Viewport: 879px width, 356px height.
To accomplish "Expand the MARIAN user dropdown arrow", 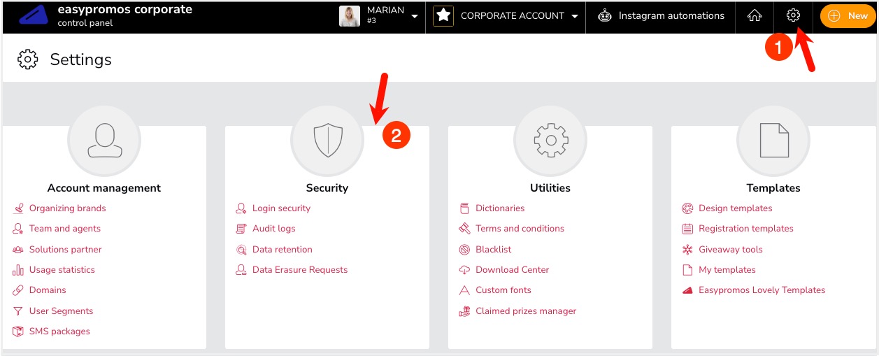I will coord(415,16).
